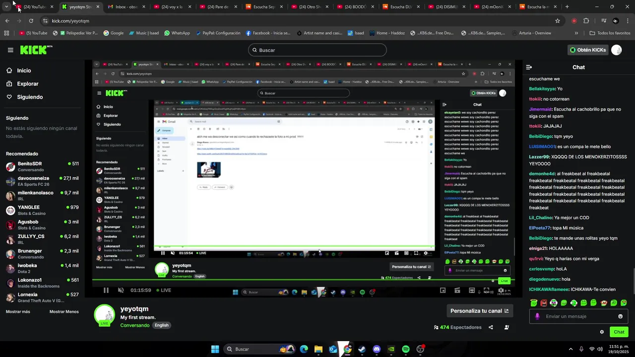Open Windows Start menu
Image resolution: width=635 pixels, height=357 pixels.
click(215, 349)
